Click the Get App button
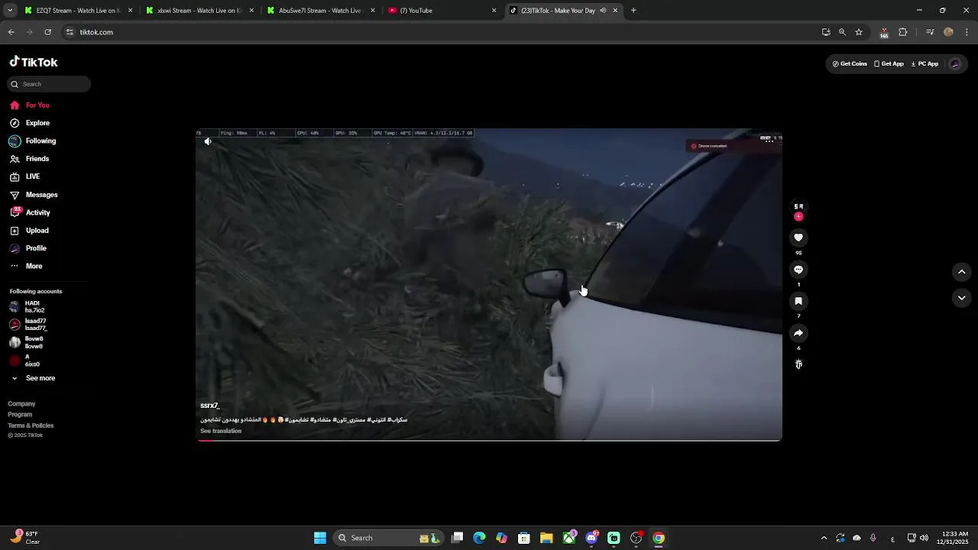The height and width of the screenshot is (550, 978). coord(889,64)
